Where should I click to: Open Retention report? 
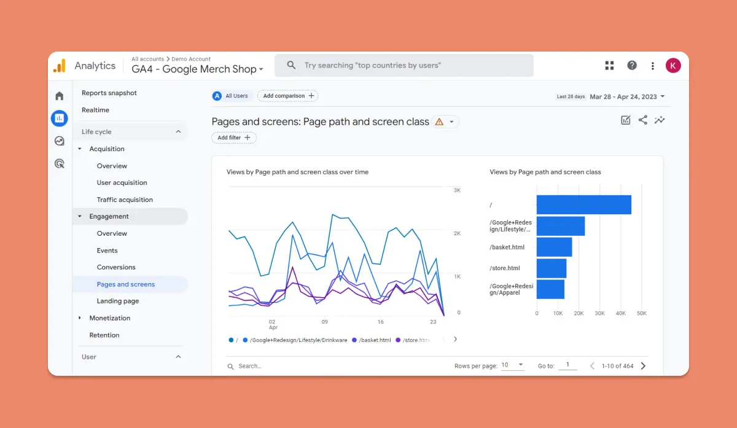(104, 335)
